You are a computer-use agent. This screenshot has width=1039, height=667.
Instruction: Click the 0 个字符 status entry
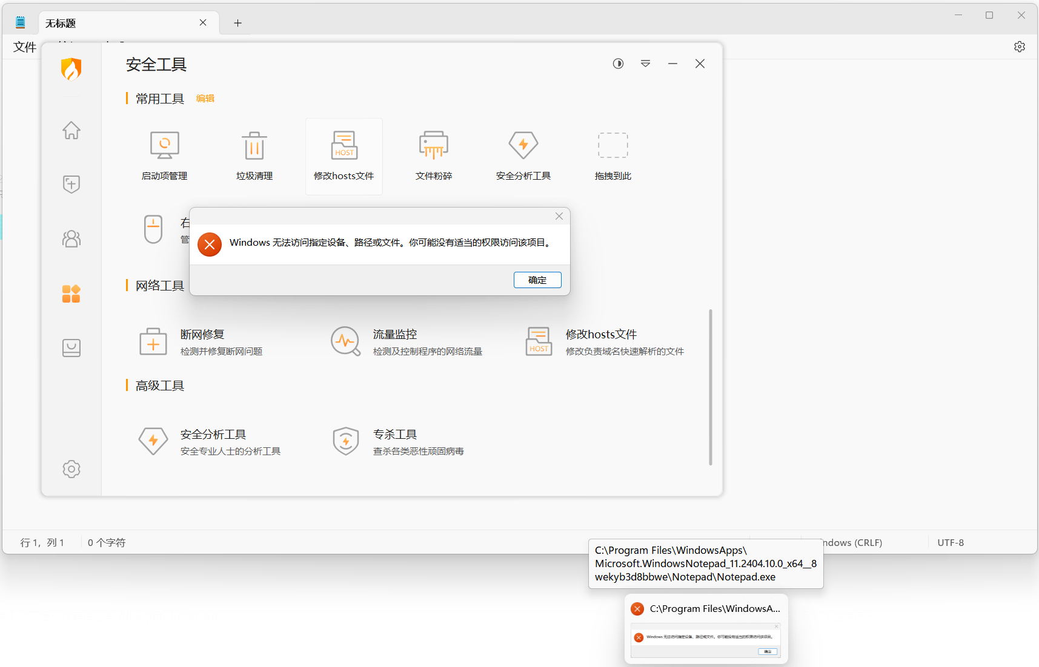107,542
